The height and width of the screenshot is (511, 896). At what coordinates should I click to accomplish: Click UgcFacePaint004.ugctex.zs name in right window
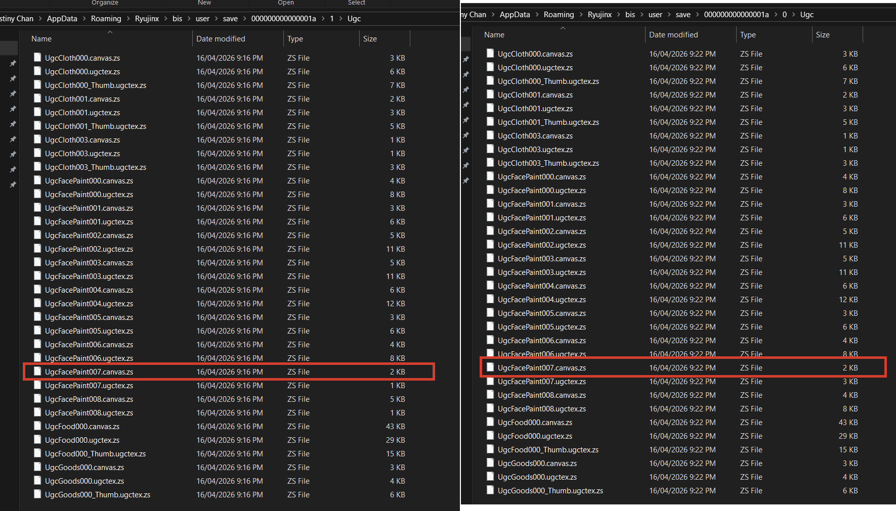click(542, 299)
